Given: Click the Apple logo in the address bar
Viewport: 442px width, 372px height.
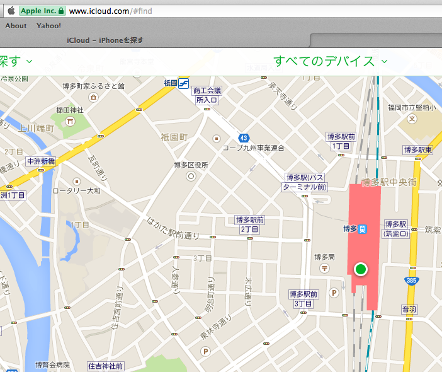Looking at the screenshot, I should [11, 11].
